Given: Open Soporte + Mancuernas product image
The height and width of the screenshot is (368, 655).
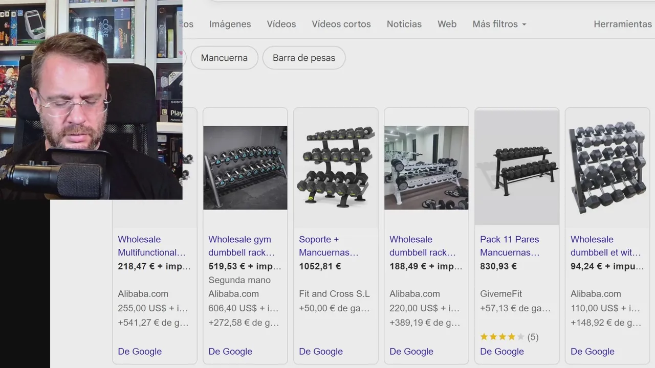Looking at the screenshot, I should tap(336, 168).
